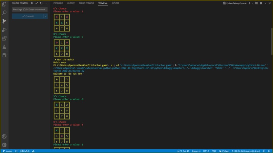Create a new terminal with plus icon
The height and width of the screenshot is (153, 273).
(x=249, y=3)
